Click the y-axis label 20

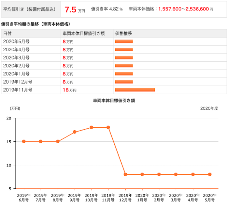tap(9, 118)
